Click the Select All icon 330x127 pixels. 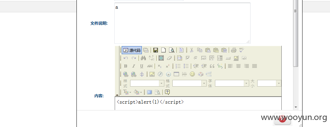(161, 58)
